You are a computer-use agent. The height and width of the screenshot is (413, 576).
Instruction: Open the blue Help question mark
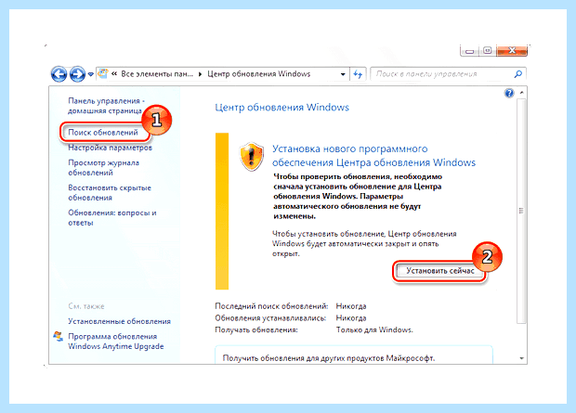click(x=509, y=93)
